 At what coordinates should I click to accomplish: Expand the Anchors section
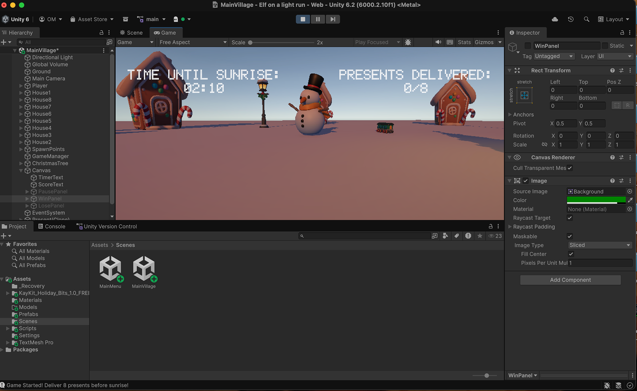[x=510, y=115]
